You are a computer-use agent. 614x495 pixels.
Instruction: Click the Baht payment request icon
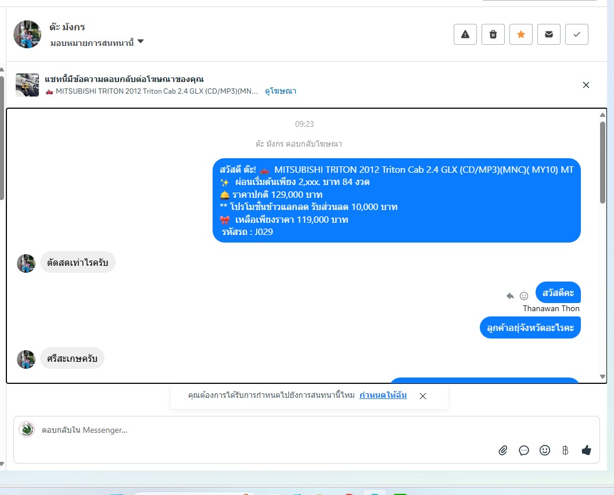[565, 450]
